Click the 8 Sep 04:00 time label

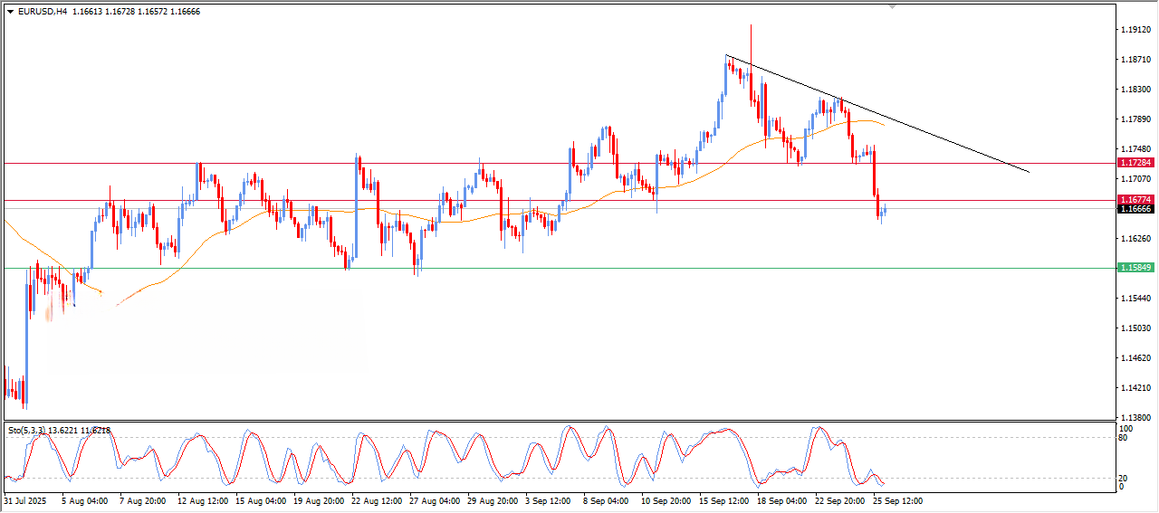point(606,500)
